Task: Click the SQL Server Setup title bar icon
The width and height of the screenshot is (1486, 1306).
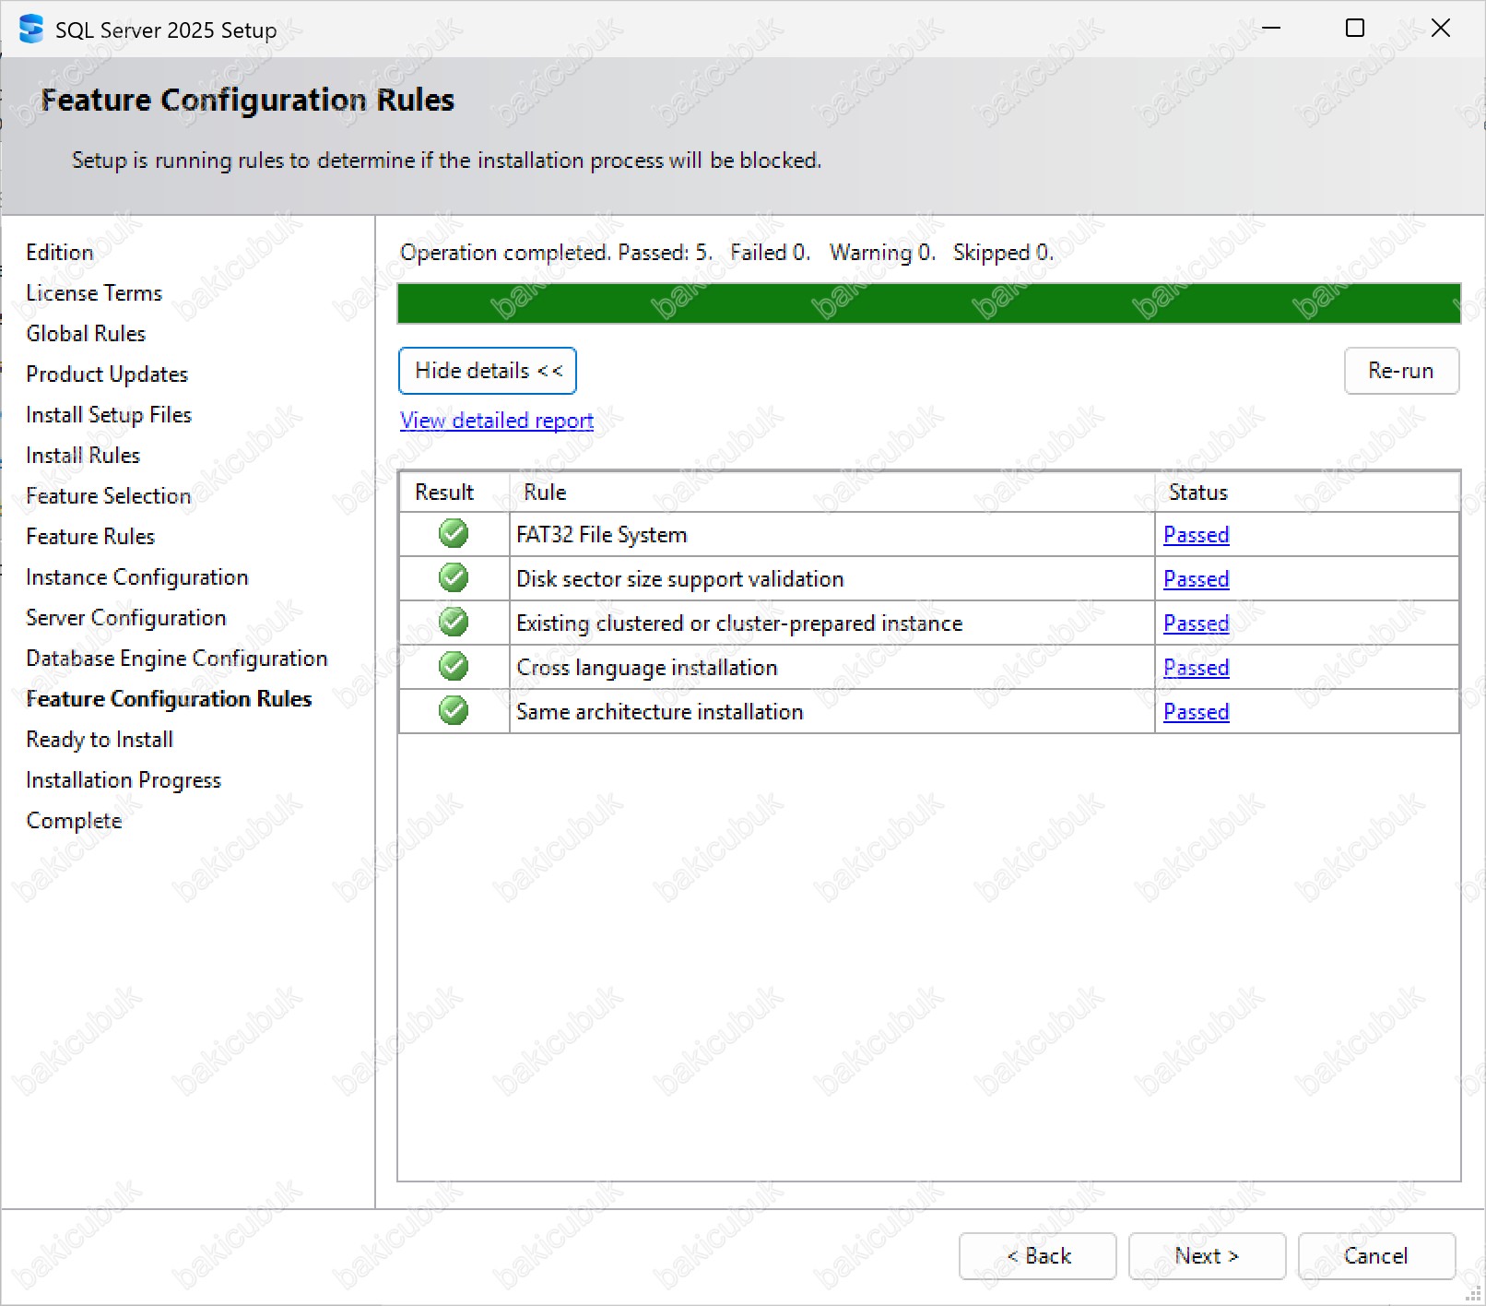Action: tap(30, 30)
